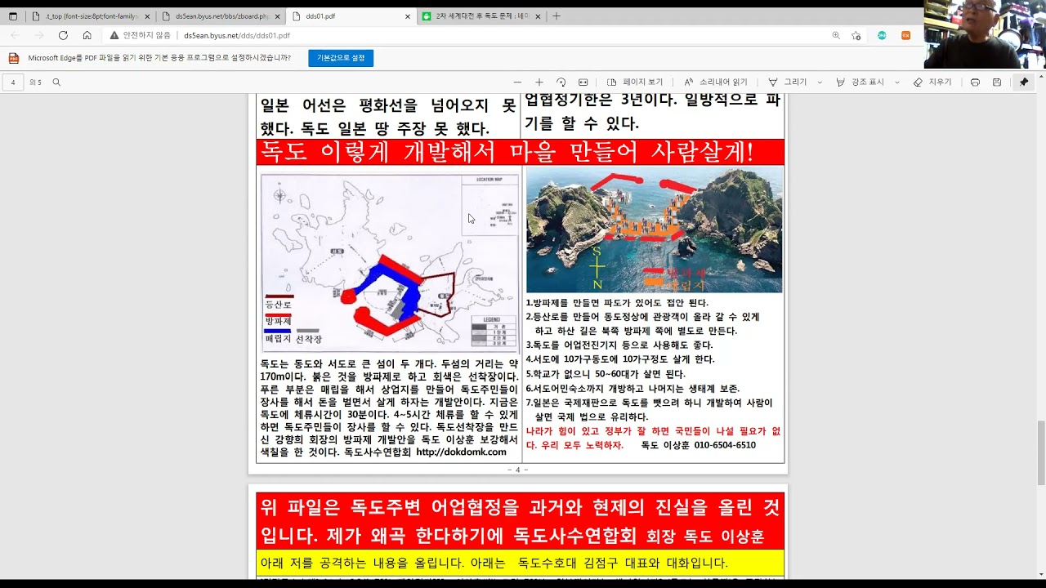Click the Dokdo aerial photo
The width and height of the screenshot is (1046, 588).
click(654, 229)
